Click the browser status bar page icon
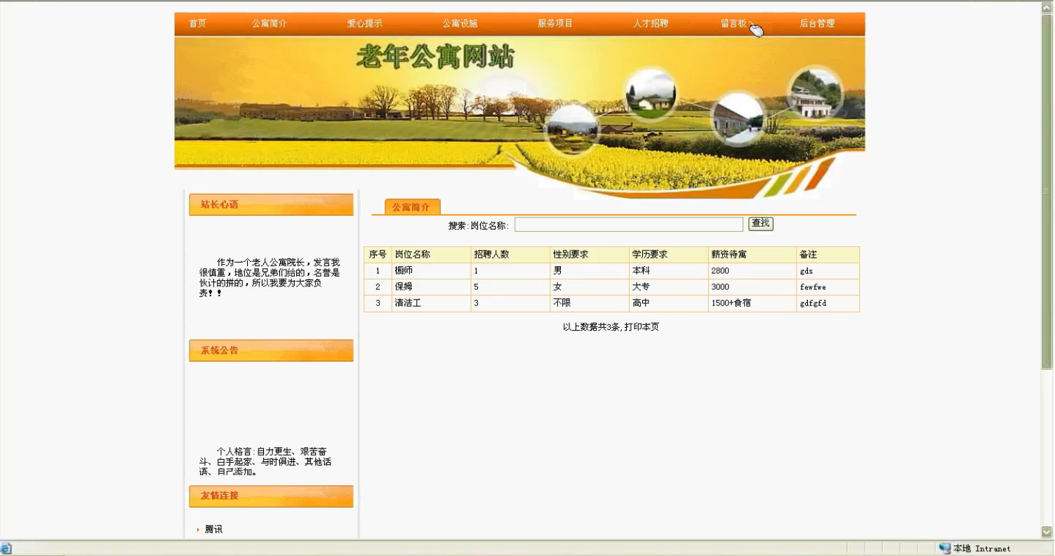1055x556 pixels. (6, 548)
